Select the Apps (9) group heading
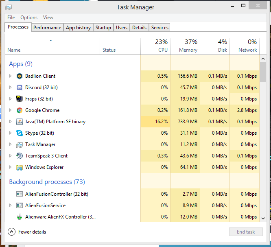 point(21,64)
